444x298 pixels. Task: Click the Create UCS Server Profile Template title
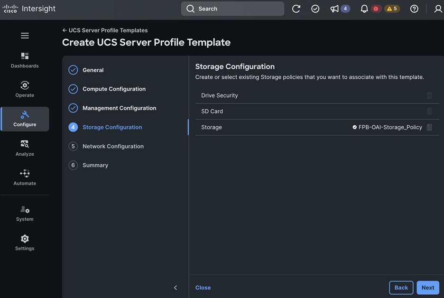[146, 43]
